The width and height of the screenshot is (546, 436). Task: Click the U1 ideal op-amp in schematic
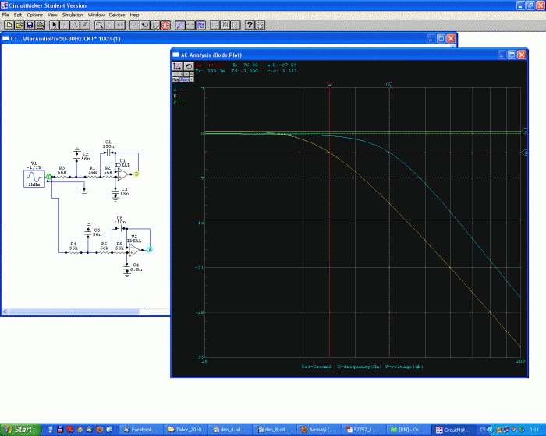[x=122, y=175]
